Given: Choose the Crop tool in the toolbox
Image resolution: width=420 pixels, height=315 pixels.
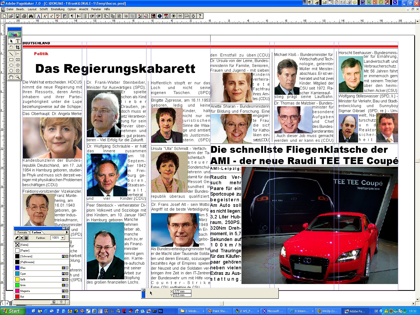Looking at the screenshot, I should tap(18, 47).
